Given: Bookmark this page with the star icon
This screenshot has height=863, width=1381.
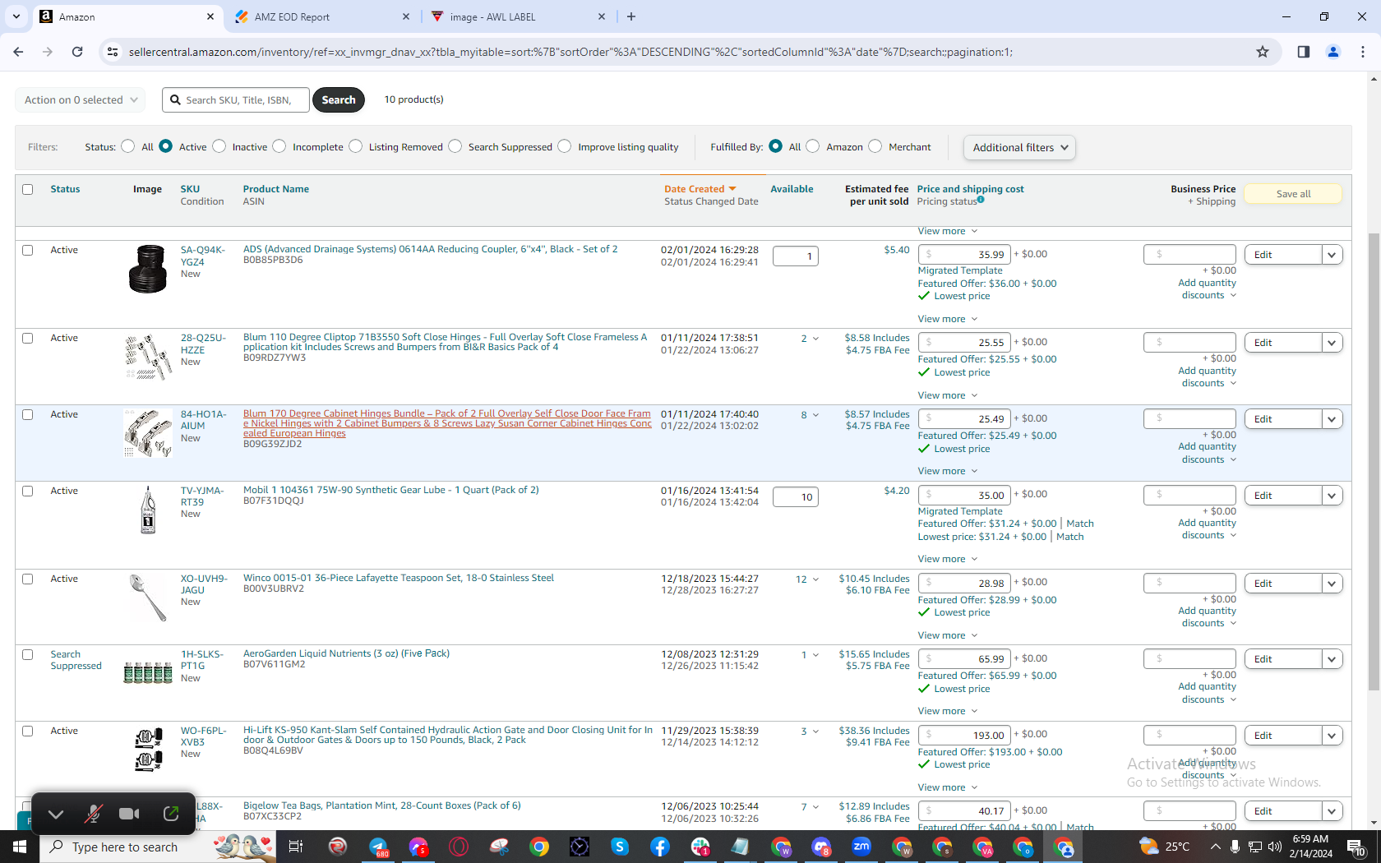Looking at the screenshot, I should 1263,52.
